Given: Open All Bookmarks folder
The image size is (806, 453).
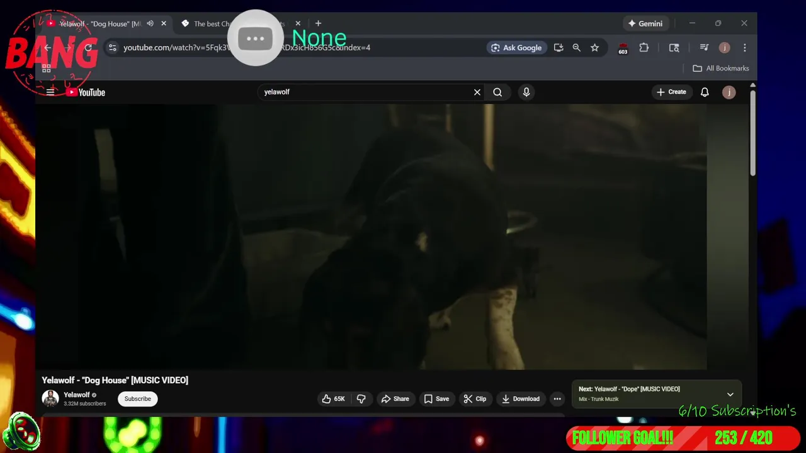Looking at the screenshot, I should [721, 68].
